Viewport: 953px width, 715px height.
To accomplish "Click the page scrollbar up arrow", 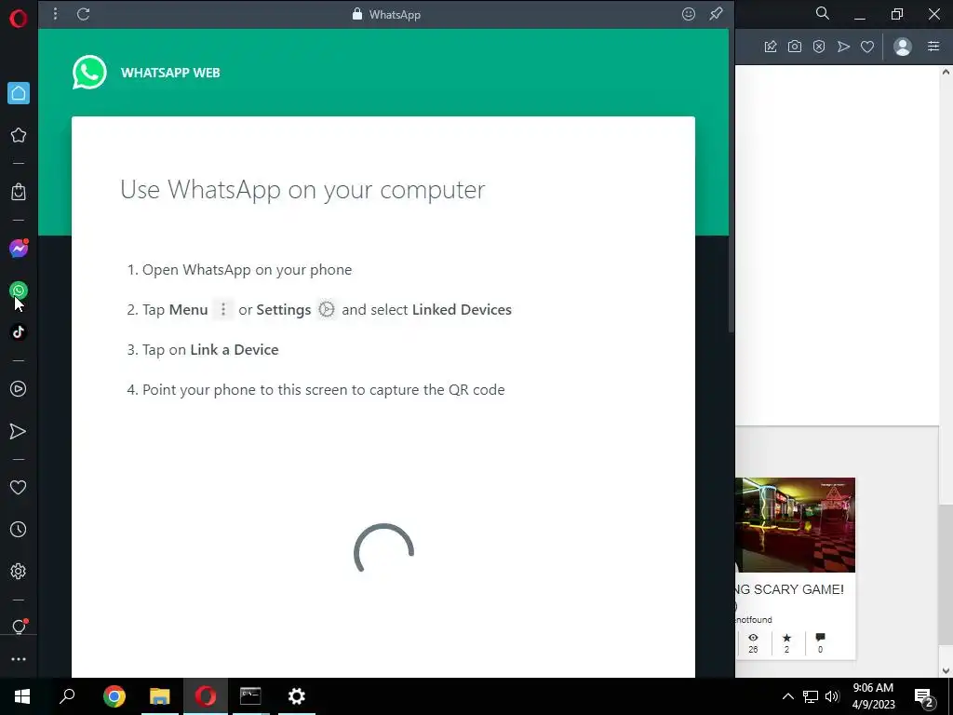I will click(x=946, y=72).
